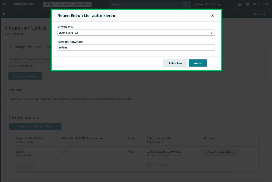This screenshot has height=182, width=272.
Task: Click the background Neuen Entwickler autorisieren button
Action: click(x=35, y=126)
